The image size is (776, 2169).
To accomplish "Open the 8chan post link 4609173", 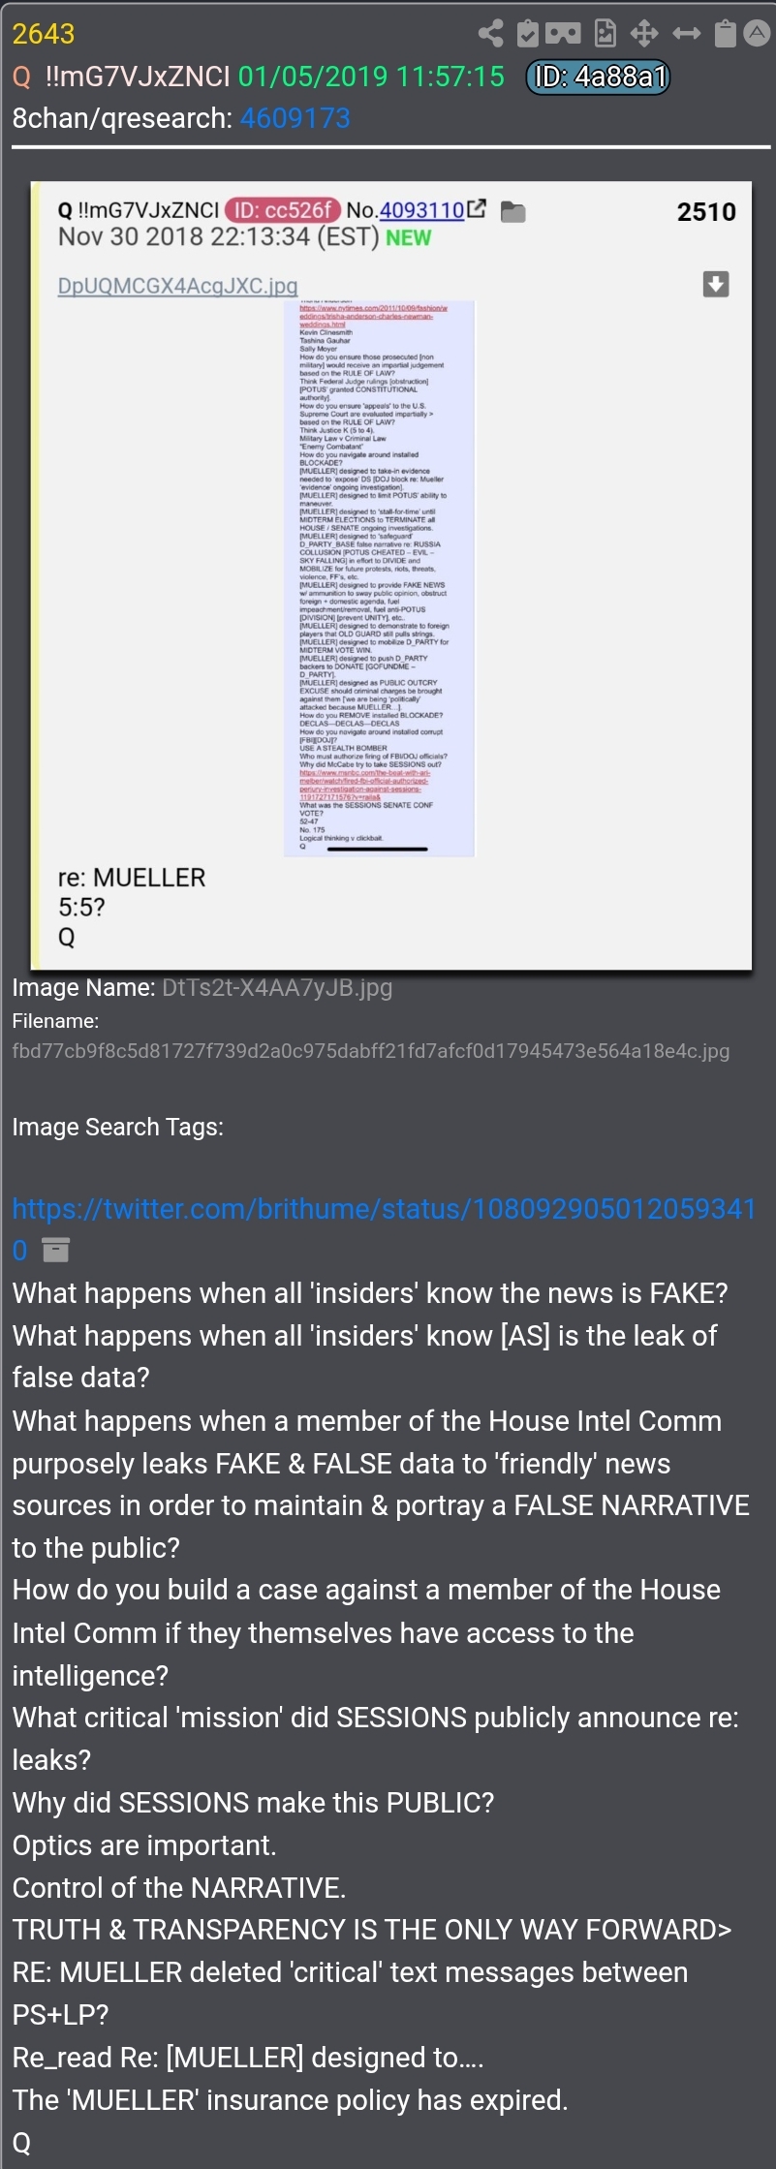I will [x=295, y=118].
